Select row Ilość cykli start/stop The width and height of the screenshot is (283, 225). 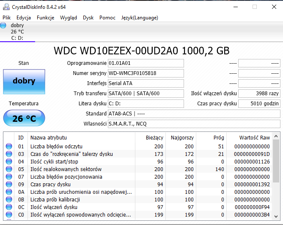point(138,161)
